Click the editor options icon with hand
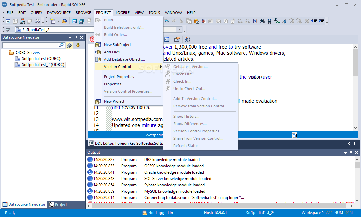 coord(177,39)
